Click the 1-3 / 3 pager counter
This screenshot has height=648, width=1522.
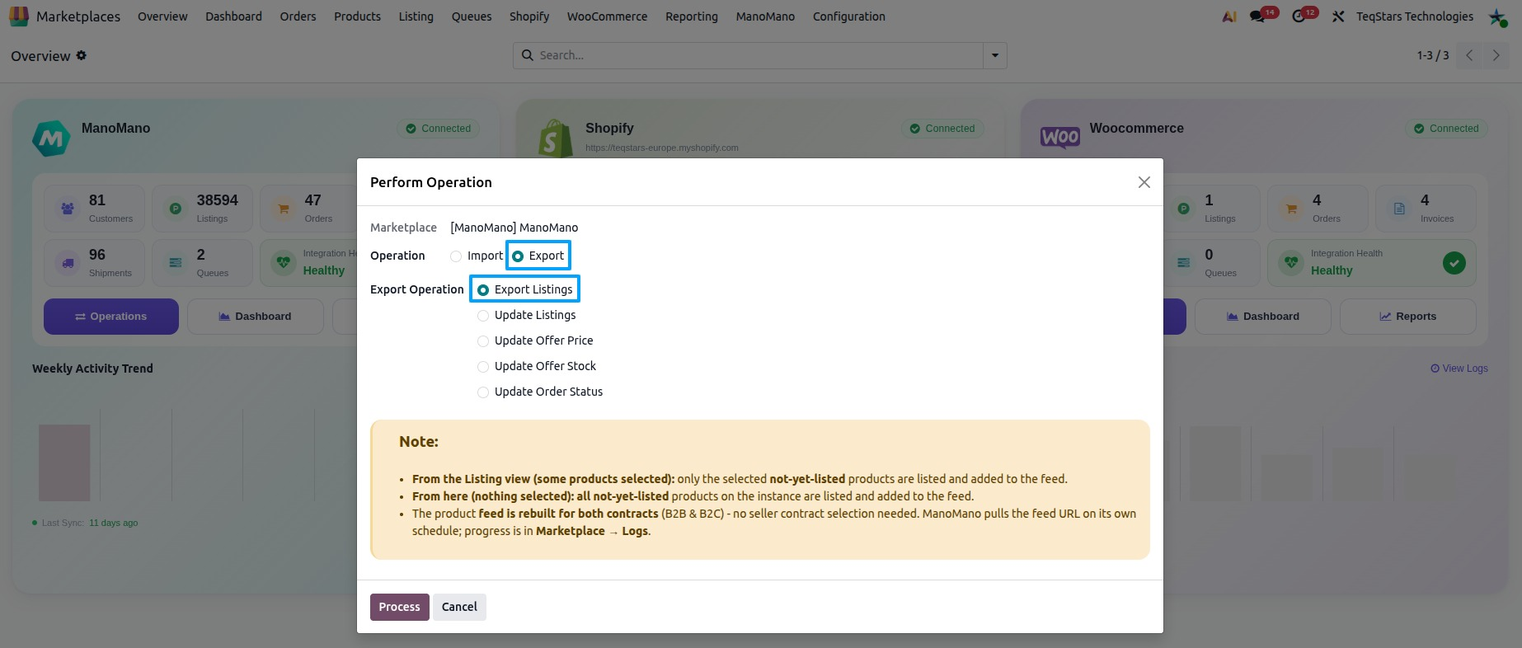(1433, 55)
